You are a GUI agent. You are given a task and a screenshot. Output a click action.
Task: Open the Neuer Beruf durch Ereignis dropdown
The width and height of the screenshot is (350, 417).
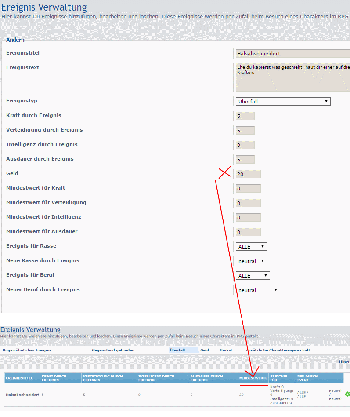pos(258,290)
